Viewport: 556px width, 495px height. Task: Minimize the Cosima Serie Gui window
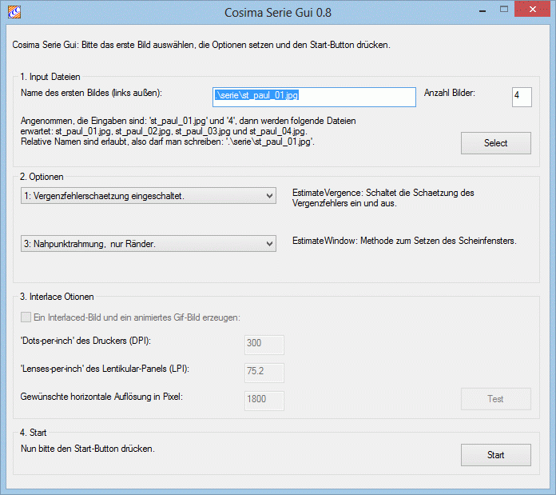(482, 11)
